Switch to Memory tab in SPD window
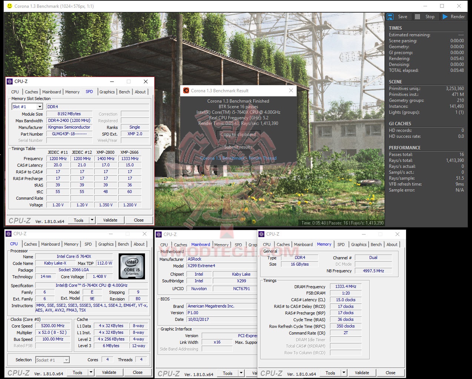The image size is (472, 379). coord(72,92)
